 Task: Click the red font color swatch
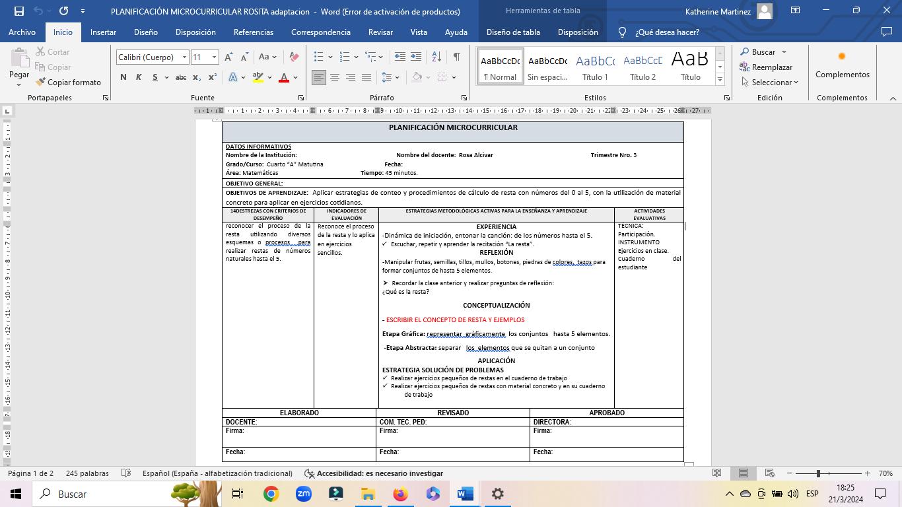click(x=284, y=77)
